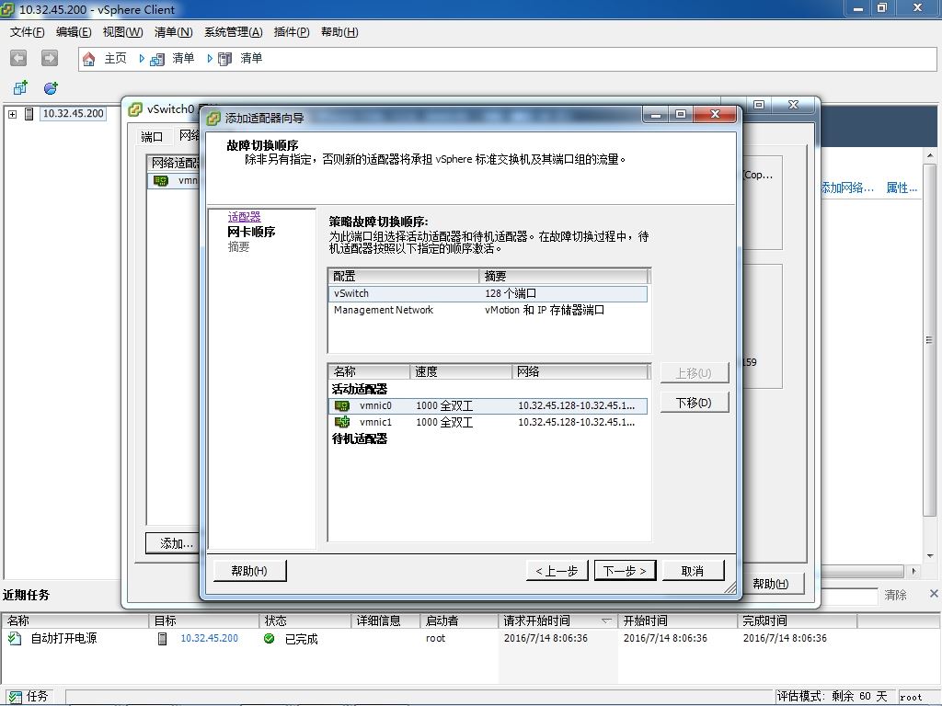
Task: Click the Home house icon in breadcrumb
Action: coord(89,59)
